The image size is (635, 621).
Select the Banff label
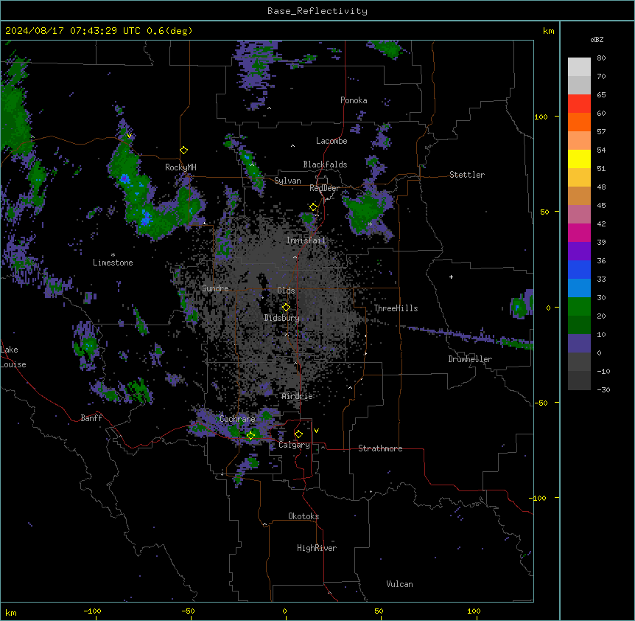tap(91, 418)
